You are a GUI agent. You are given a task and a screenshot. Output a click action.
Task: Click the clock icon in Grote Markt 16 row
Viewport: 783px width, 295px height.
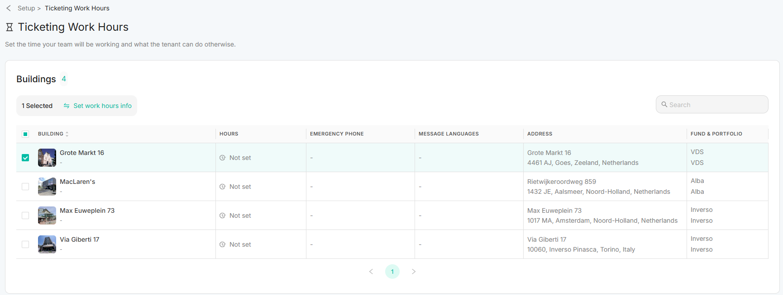pyautogui.click(x=223, y=158)
